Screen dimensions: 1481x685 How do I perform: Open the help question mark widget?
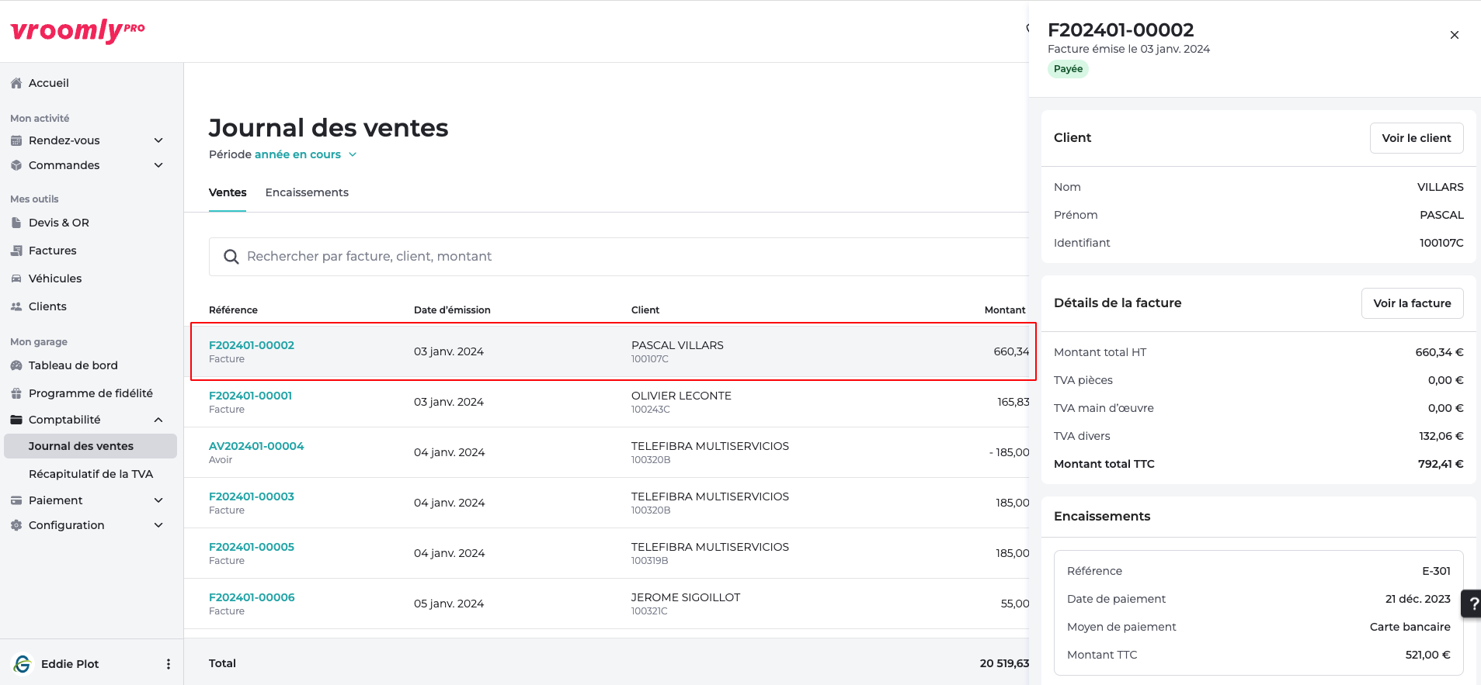[1472, 604]
